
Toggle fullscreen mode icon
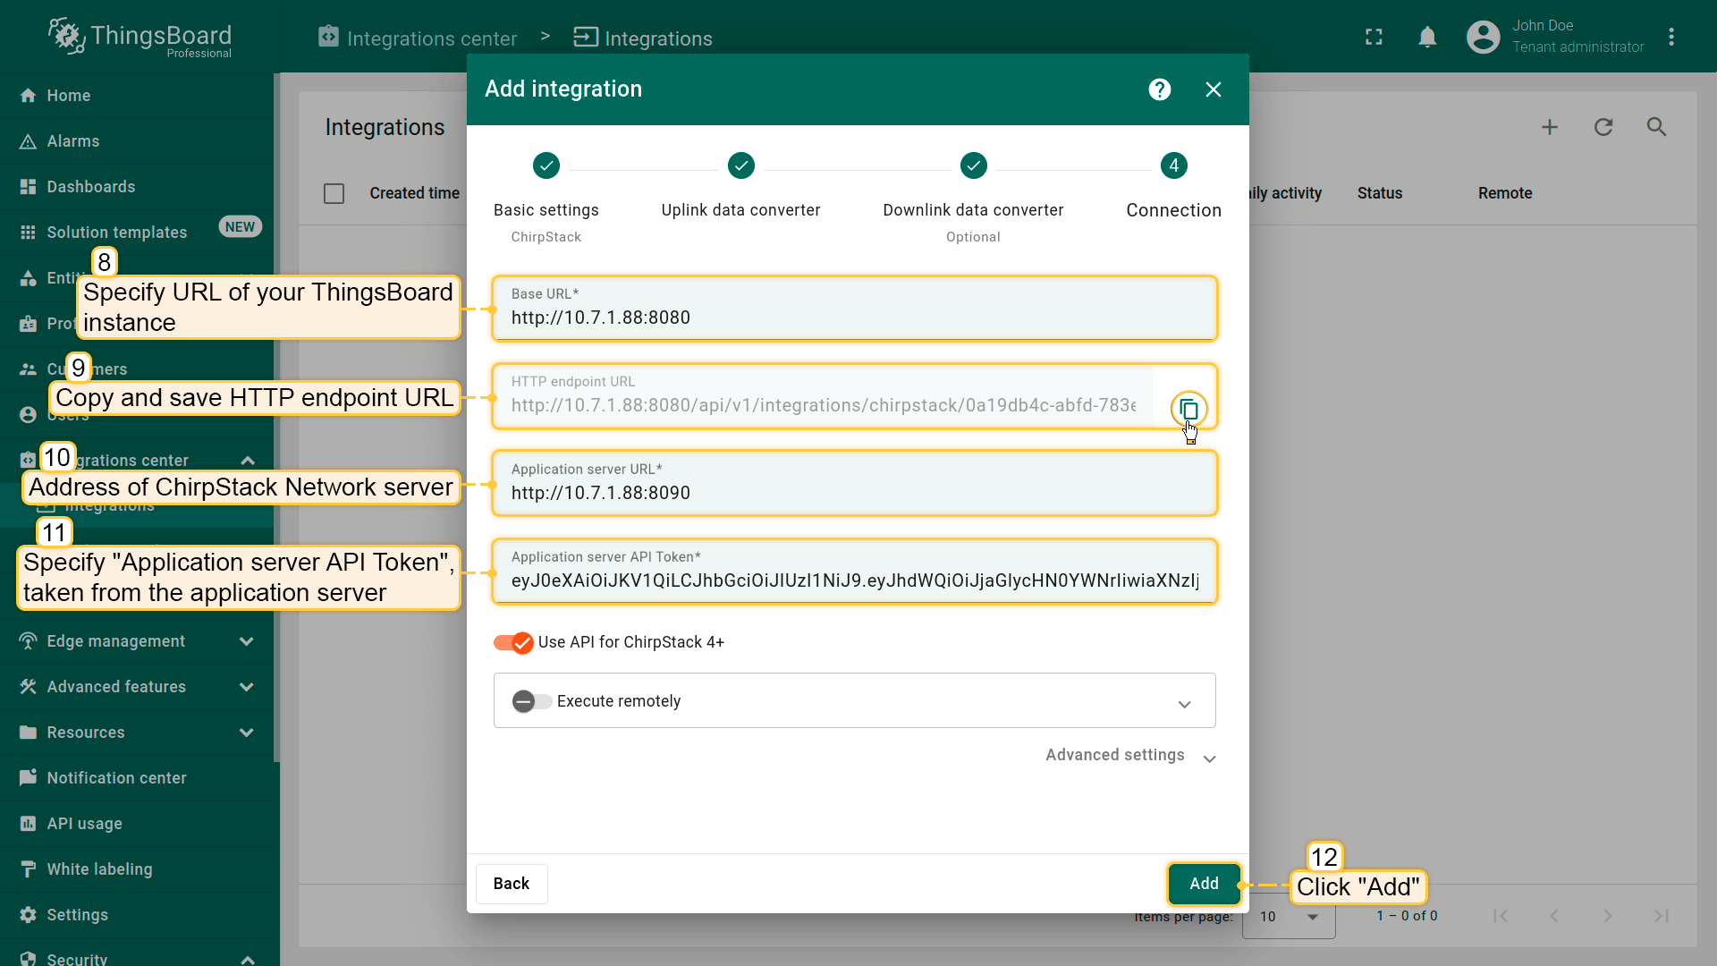click(1374, 38)
